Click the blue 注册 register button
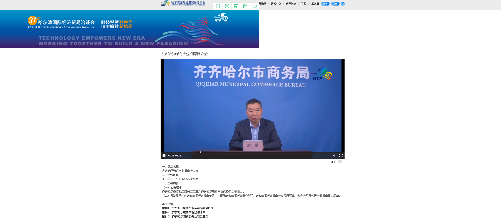This screenshot has height=218, width=501. point(335,4)
